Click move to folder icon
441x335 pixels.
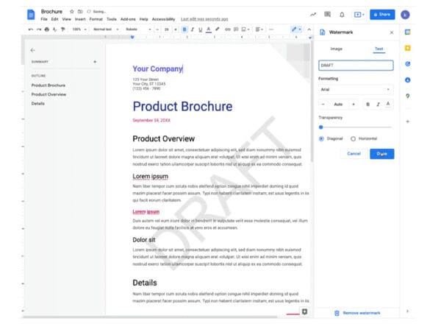click(80, 12)
